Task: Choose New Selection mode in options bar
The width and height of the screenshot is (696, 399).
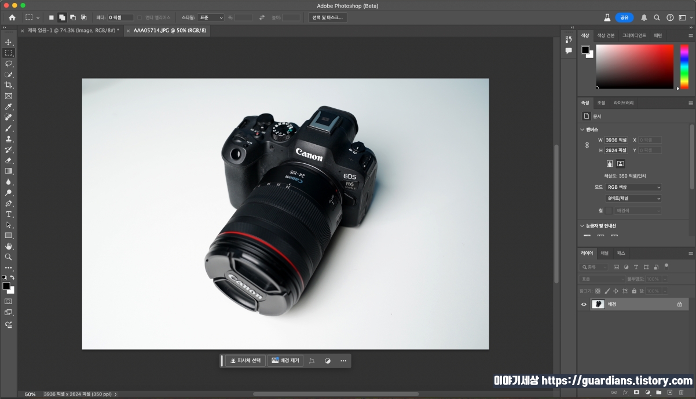Action: tap(51, 17)
